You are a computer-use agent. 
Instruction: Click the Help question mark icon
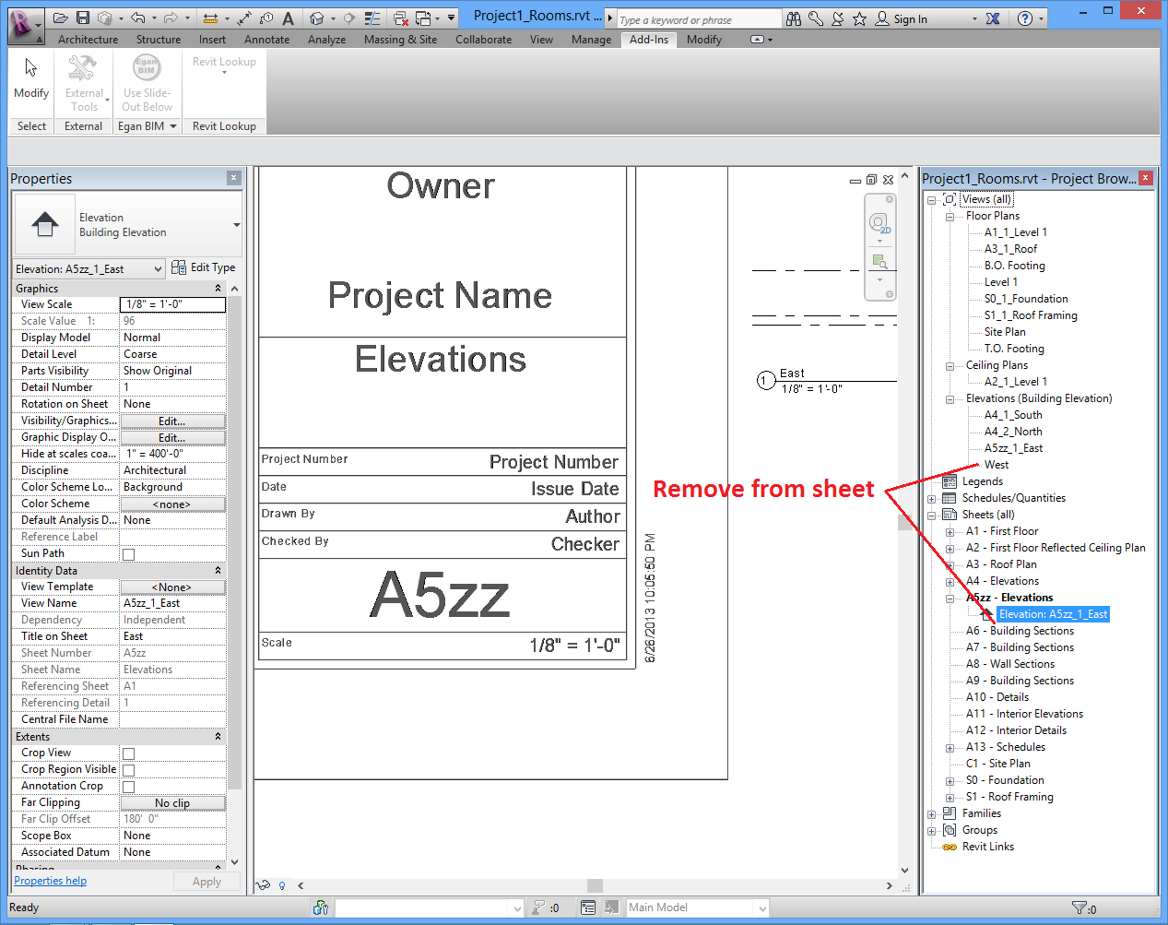click(1025, 18)
